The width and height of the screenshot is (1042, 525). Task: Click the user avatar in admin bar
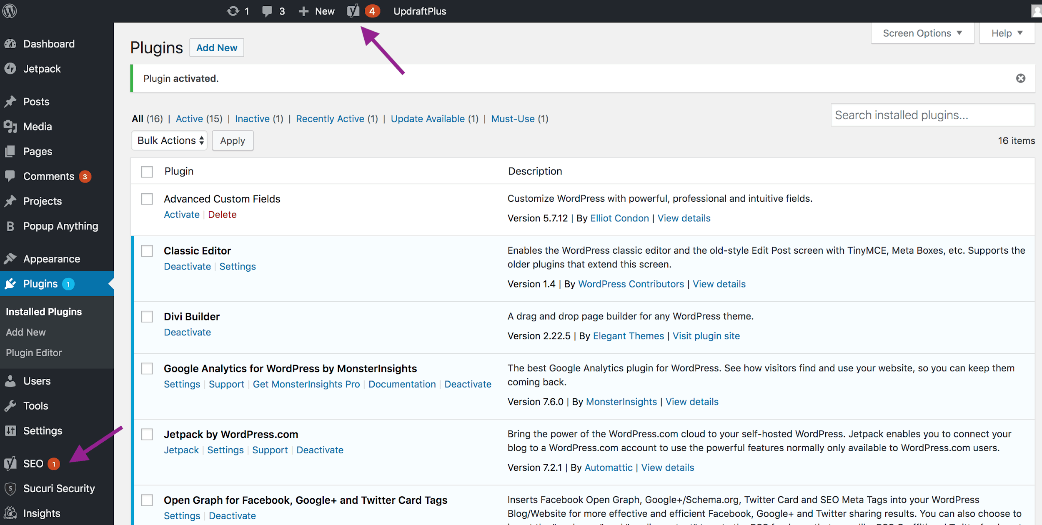tap(1036, 11)
